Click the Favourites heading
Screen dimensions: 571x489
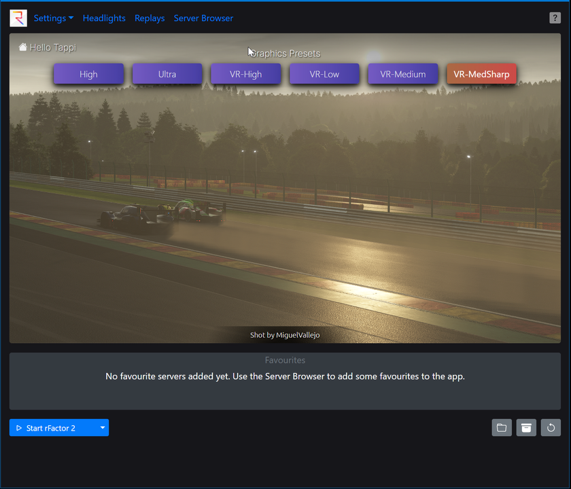point(285,360)
